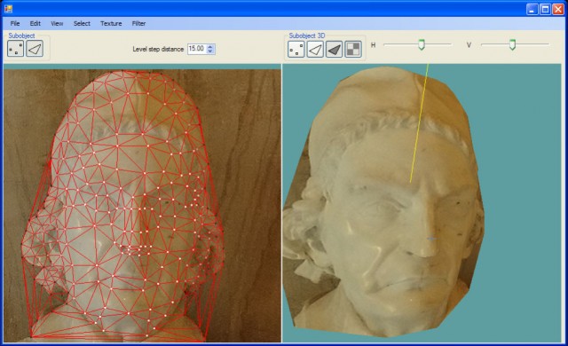
Task: Open the View menu
Action: click(57, 23)
